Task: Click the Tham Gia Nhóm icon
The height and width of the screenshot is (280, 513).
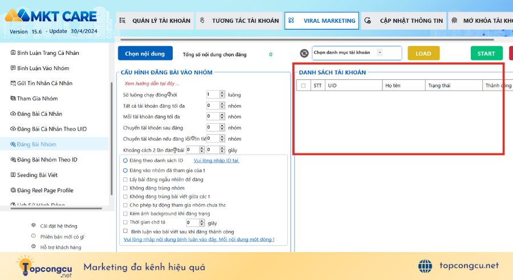Action: 13,98
